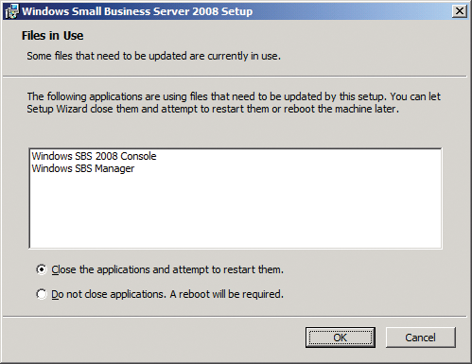Select 'Windows SBS 2008 Console' in the list
472x364 pixels.
tap(94, 156)
